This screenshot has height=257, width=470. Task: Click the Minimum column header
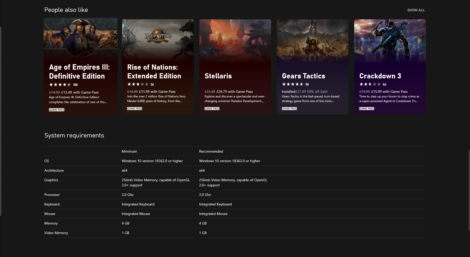[x=129, y=151]
